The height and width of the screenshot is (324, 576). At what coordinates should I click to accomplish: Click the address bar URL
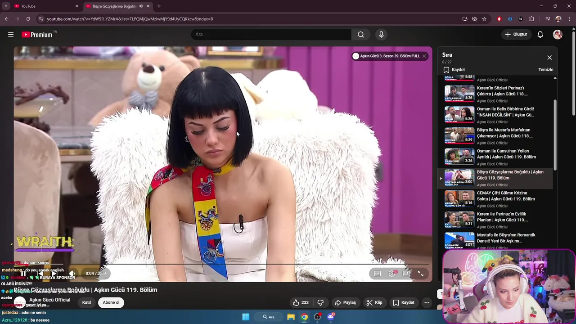[x=130, y=19]
